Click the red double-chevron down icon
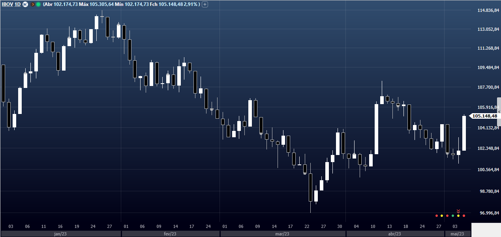 point(458,211)
